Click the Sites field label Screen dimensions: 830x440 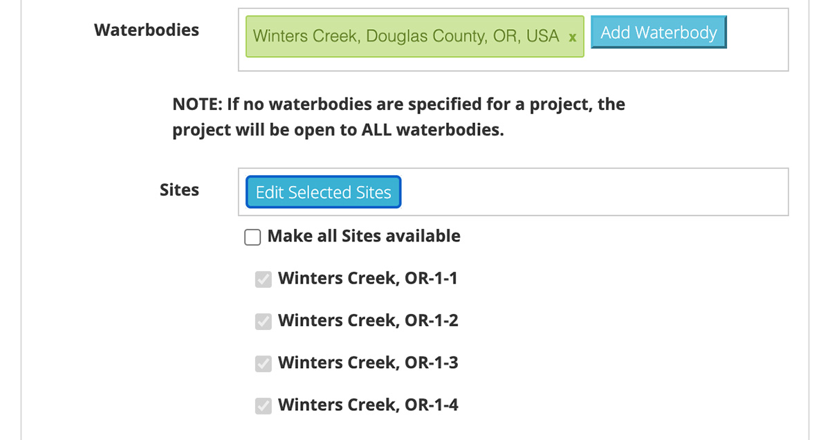(179, 190)
